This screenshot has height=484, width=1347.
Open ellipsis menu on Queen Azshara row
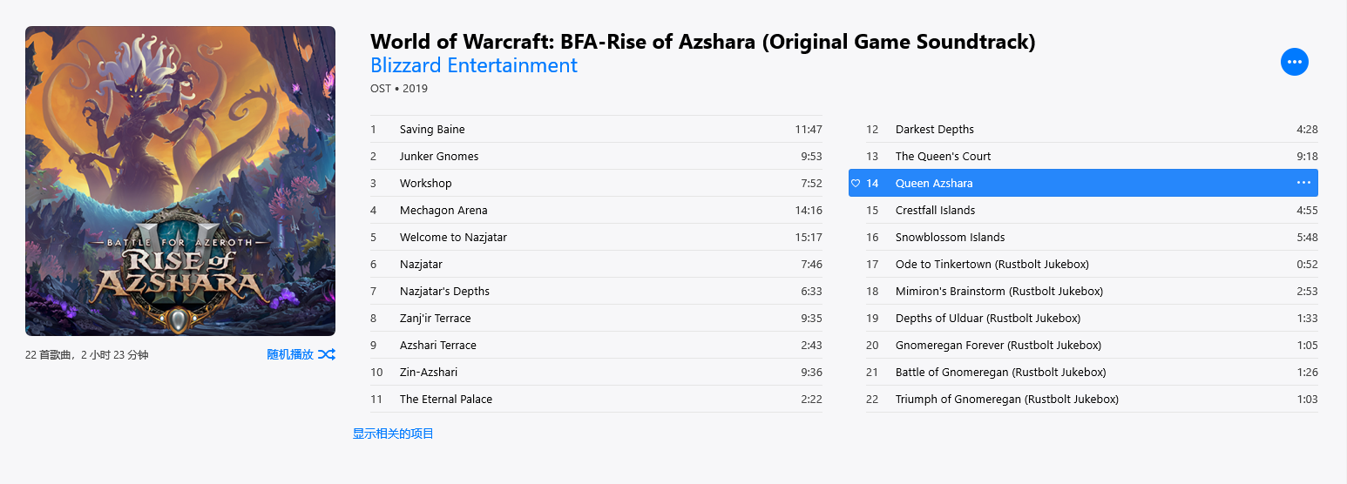1303,183
